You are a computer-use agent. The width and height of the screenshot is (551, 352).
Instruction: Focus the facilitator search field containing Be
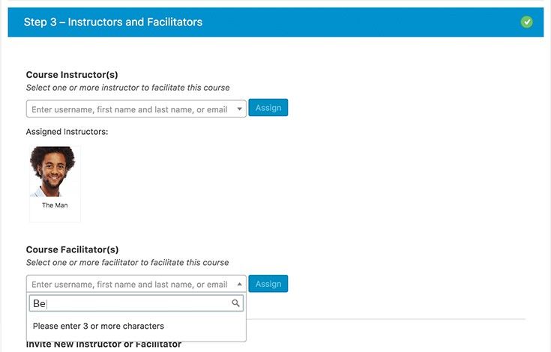136,303
